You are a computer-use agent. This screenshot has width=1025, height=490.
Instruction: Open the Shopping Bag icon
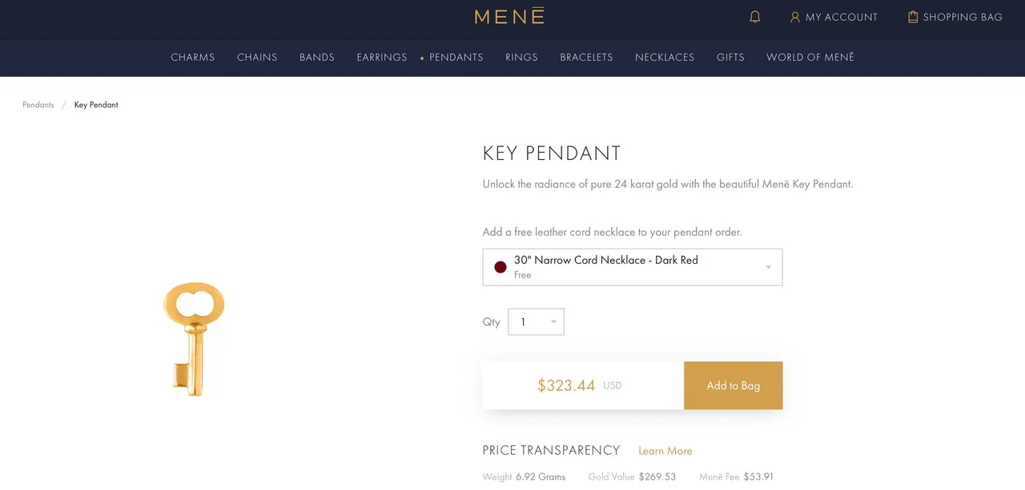coord(913,17)
